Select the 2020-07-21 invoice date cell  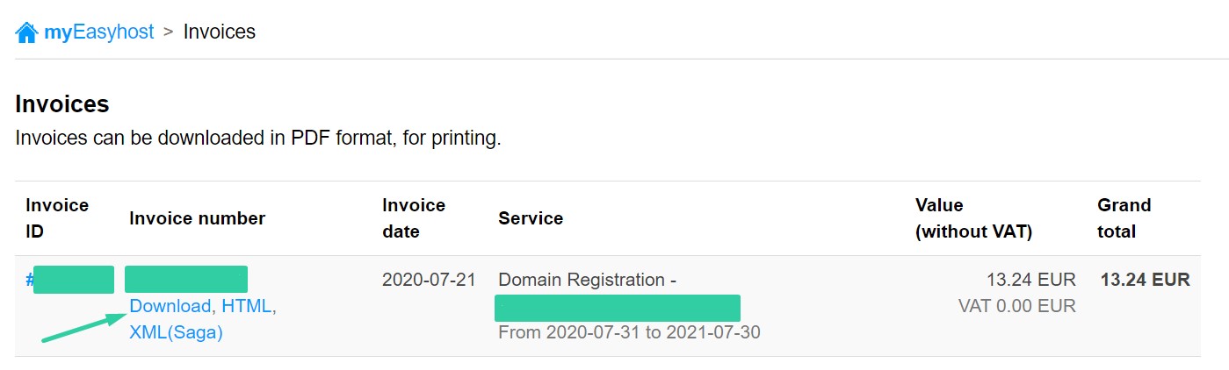pos(429,280)
